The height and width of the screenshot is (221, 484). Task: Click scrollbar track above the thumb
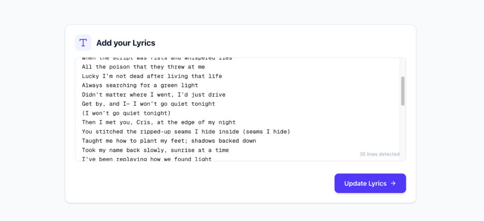coord(403,67)
